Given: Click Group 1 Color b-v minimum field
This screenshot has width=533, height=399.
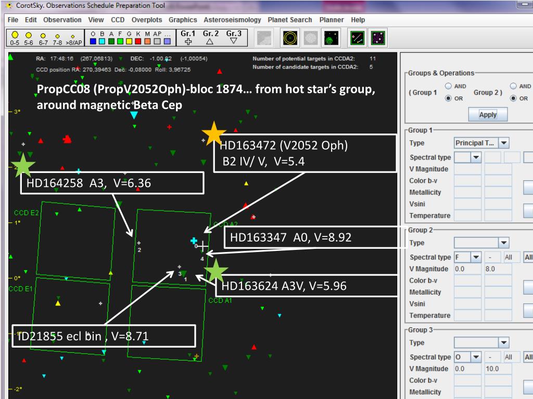Looking at the screenshot, I should (x=467, y=180).
